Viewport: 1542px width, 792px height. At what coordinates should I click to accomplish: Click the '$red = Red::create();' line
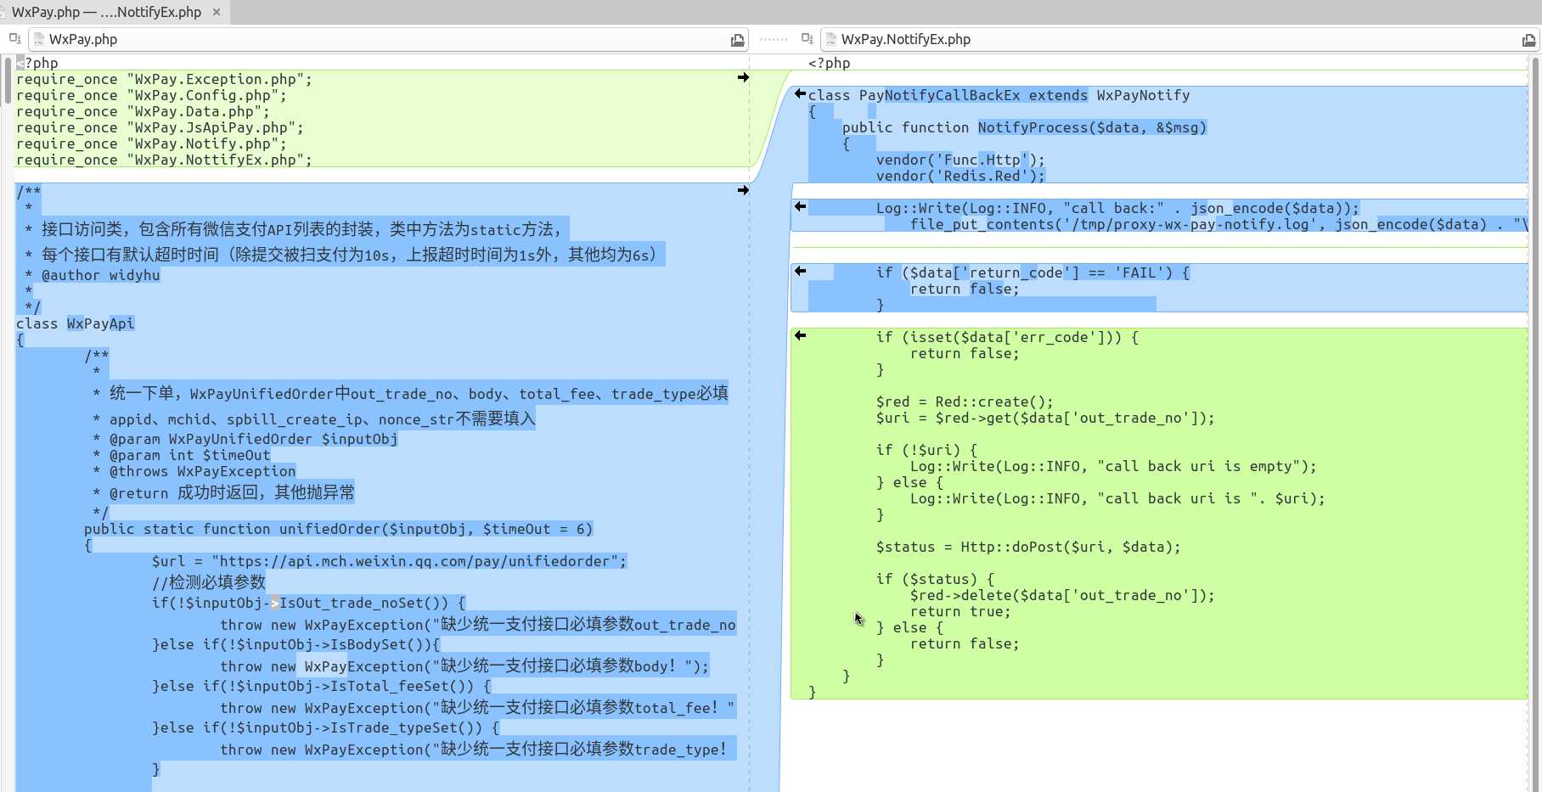965,402
